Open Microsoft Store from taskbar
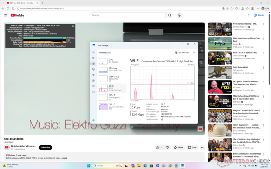The width and height of the screenshot is (271, 169). (x=151, y=166)
